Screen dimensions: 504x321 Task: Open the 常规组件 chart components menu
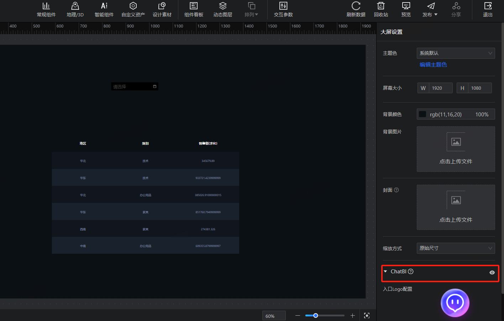pos(46,10)
